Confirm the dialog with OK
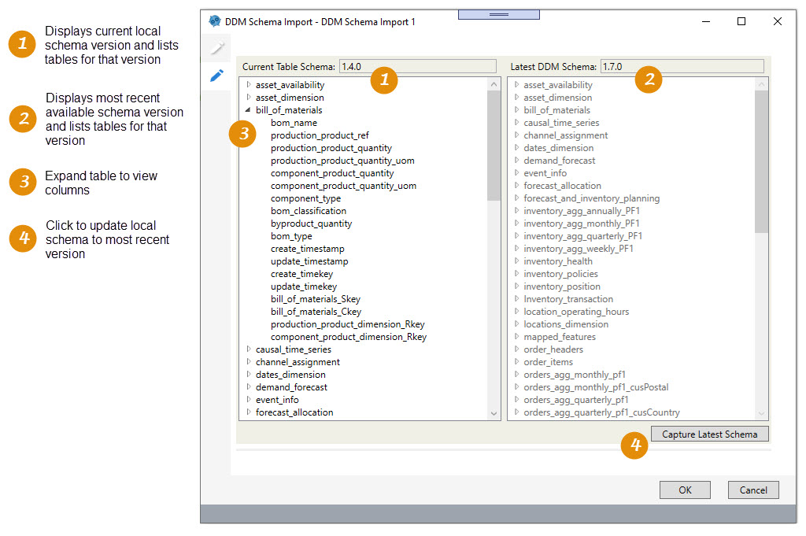 click(x=685, y=490)
